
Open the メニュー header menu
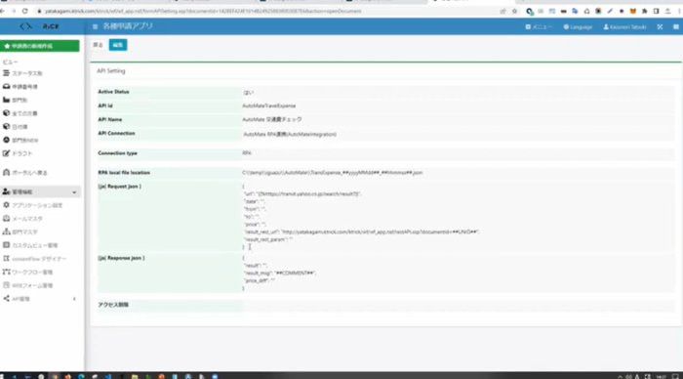[539, 27]
